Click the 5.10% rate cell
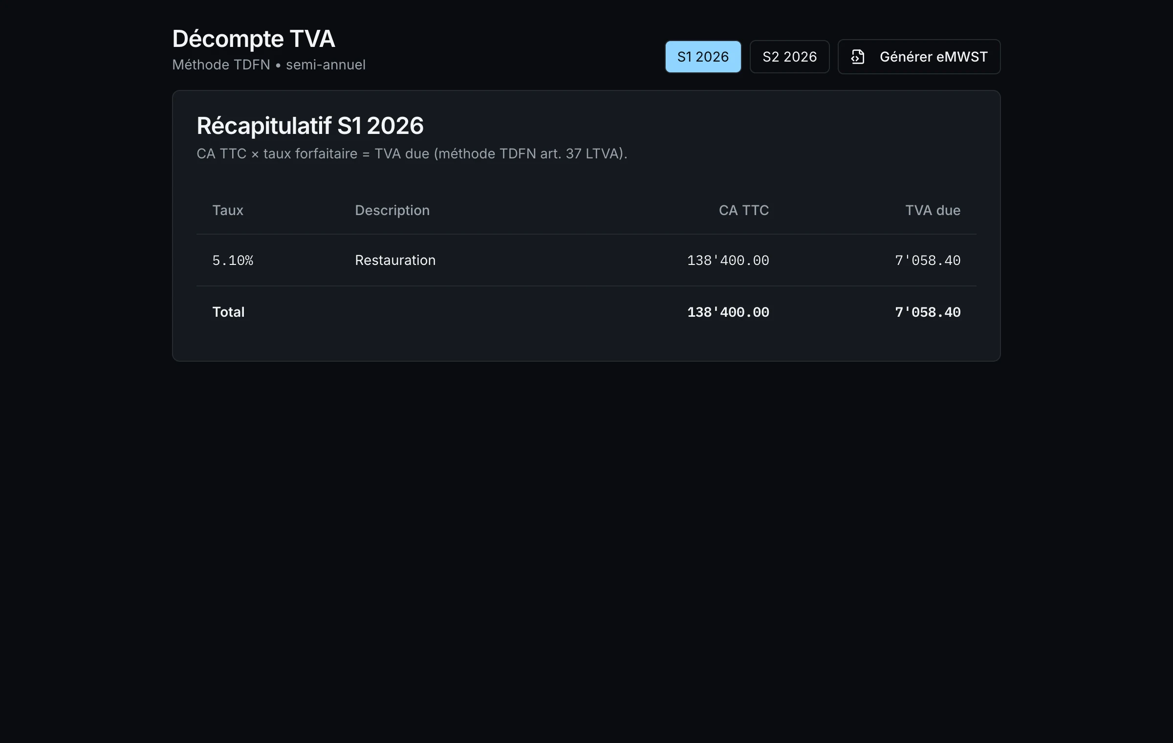1173x743 pixels. pos(233,260)
